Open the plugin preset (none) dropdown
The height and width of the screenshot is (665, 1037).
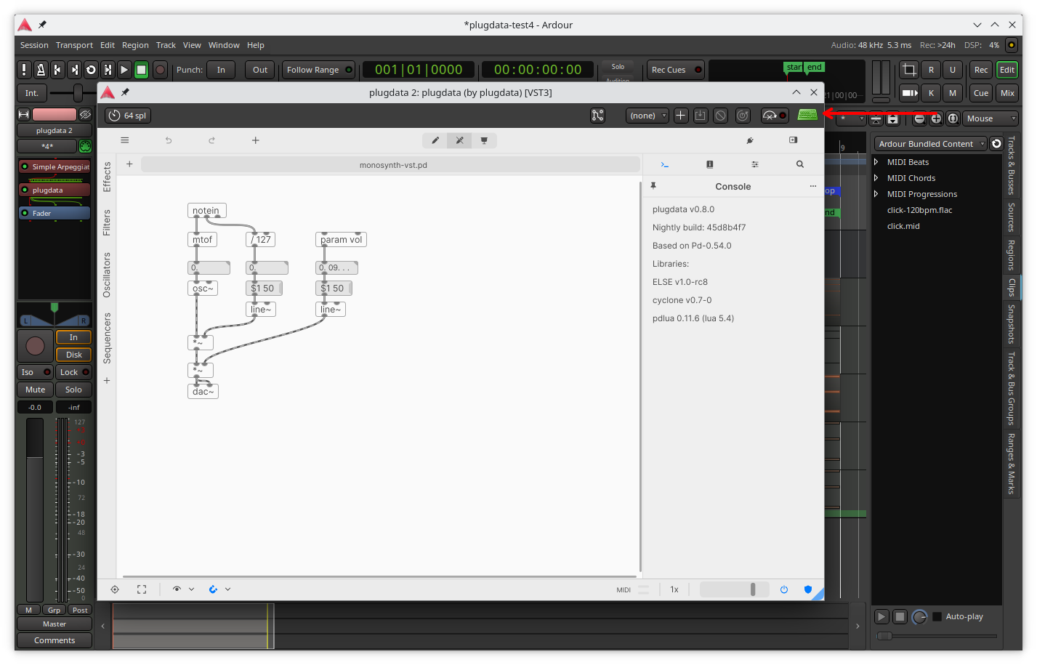point(647,116)
